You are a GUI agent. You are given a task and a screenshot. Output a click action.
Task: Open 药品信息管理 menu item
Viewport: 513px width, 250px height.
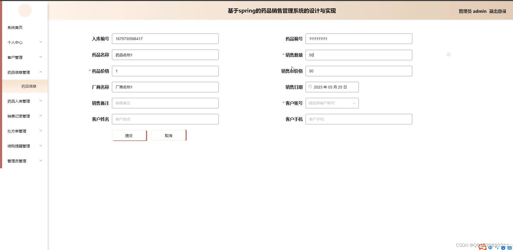point(19,72)
